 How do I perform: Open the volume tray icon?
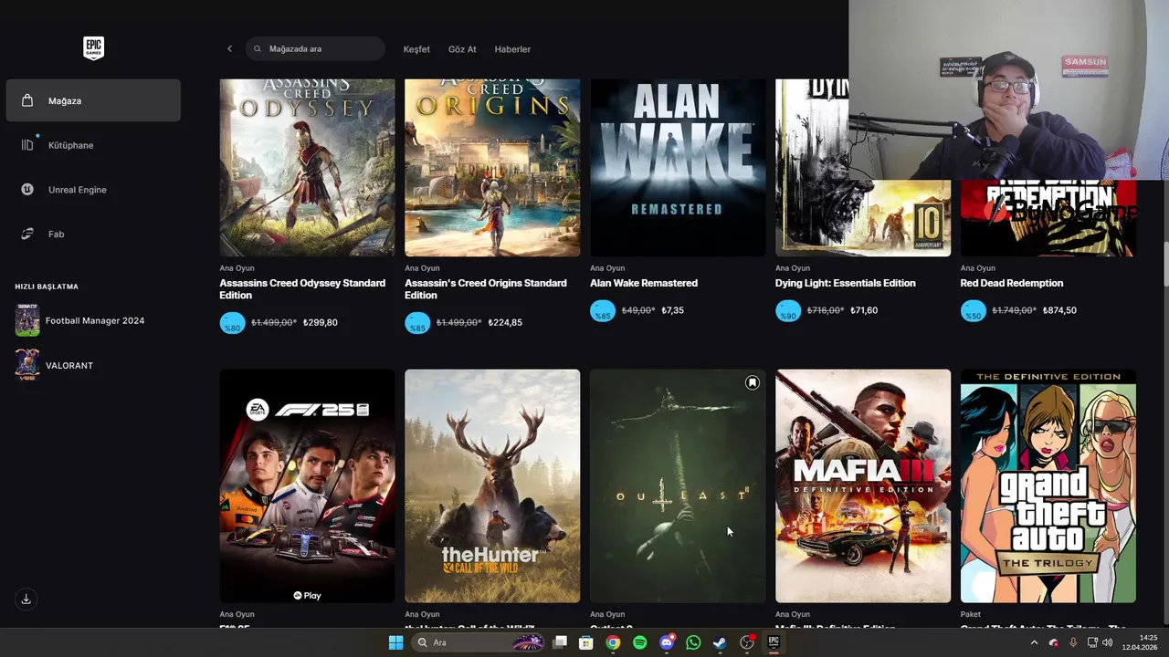coord(1108,642)
